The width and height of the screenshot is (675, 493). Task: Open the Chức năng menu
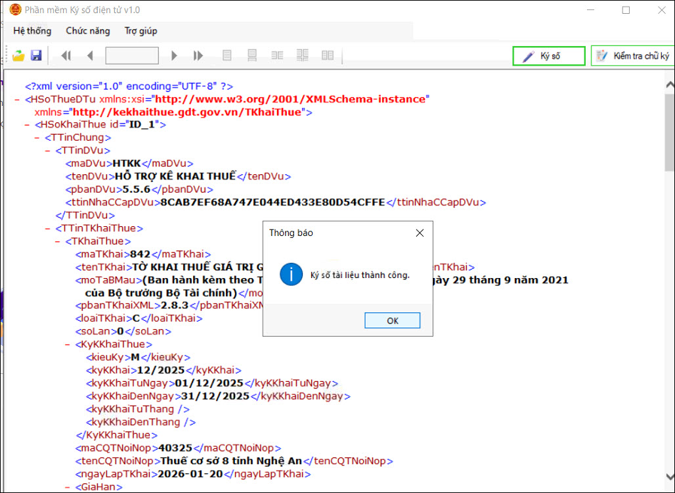click(87, 31)
